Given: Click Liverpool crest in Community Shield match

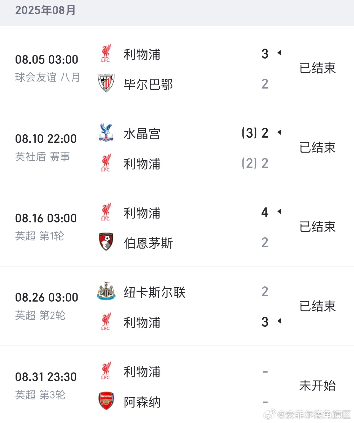Looking at the screenshot, I should [x=106, y=163].
